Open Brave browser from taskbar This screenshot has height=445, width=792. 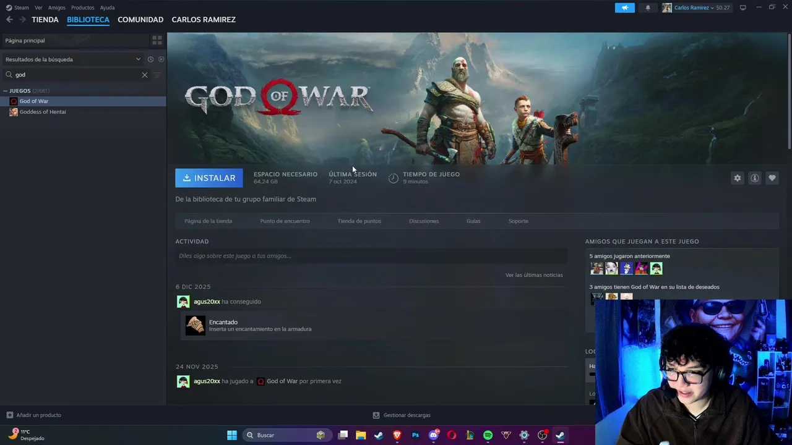point(397,435)
